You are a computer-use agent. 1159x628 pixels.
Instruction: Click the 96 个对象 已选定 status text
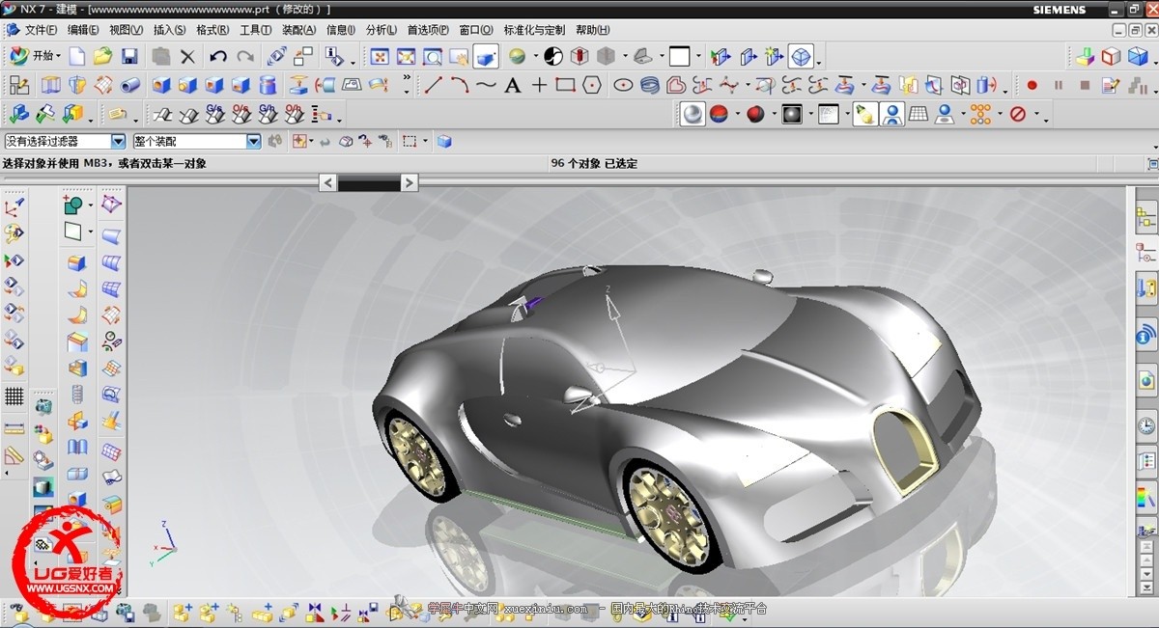tap(594, 164)
